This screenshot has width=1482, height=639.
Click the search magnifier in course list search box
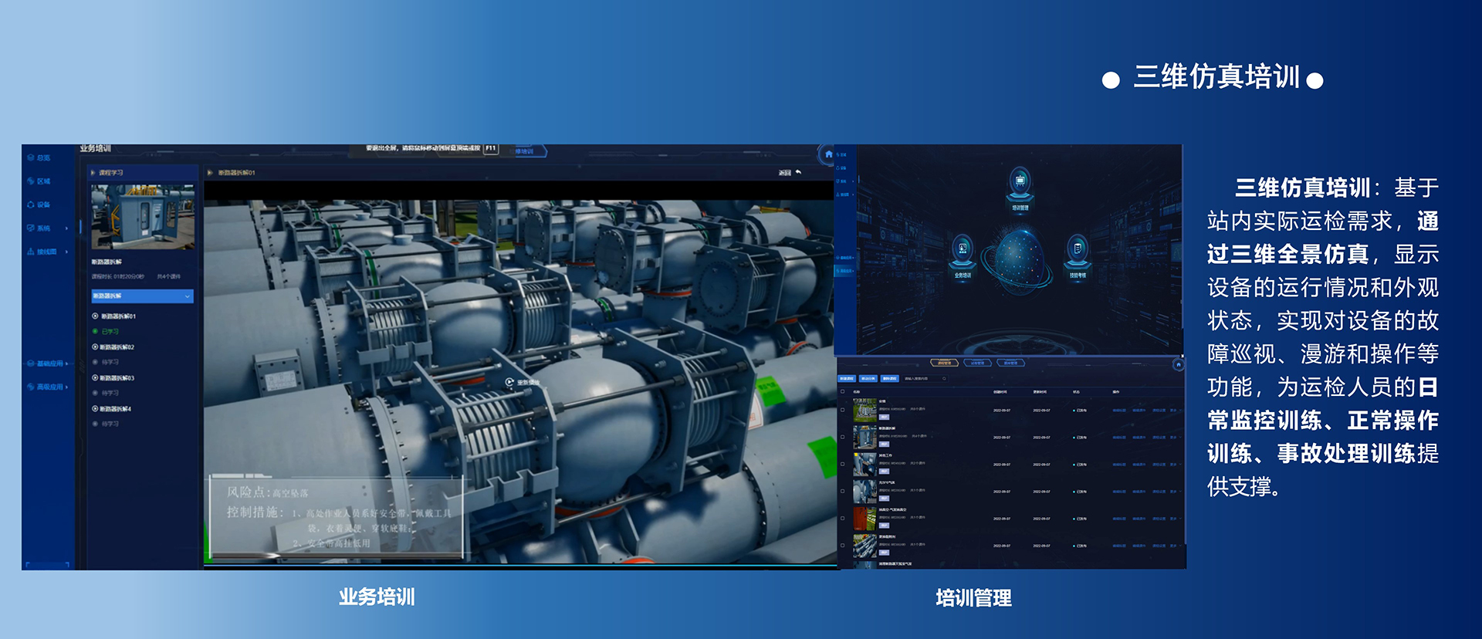[x=944, y=379]
